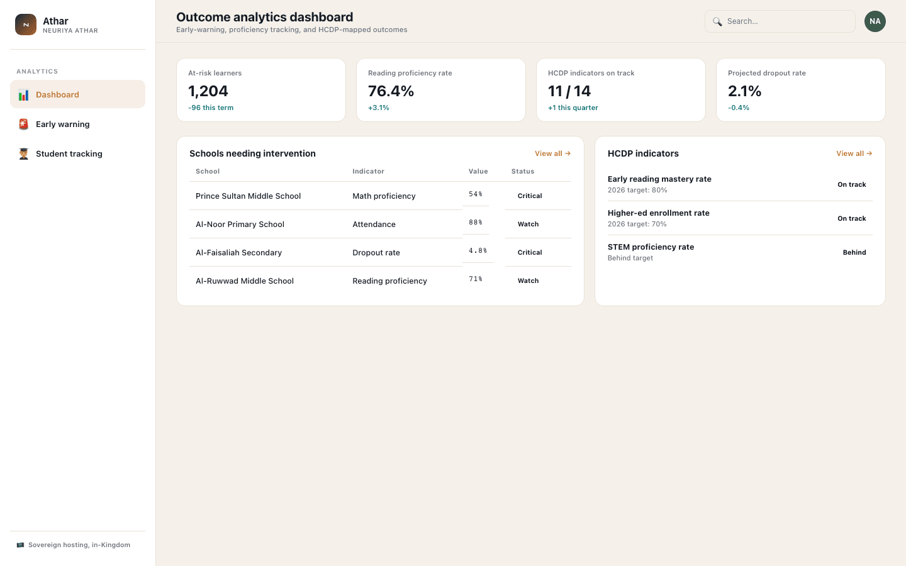This screenshot has height=566, width=906.
Task: Open the Dashboard menu item
Action: tap(78, 94)
